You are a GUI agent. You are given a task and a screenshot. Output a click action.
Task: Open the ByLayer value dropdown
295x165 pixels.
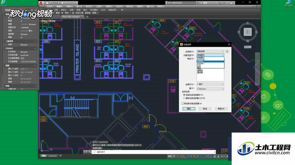click(x=210, y=89)
